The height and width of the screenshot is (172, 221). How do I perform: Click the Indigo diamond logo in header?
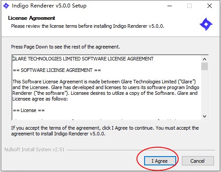(x=206, y=24)
